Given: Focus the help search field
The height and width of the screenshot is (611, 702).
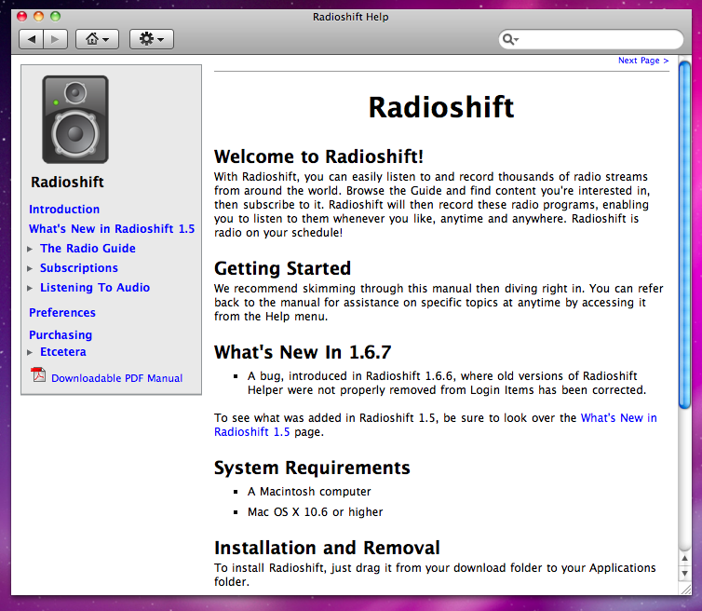Looking at the screenshot, I should point(591,39).
